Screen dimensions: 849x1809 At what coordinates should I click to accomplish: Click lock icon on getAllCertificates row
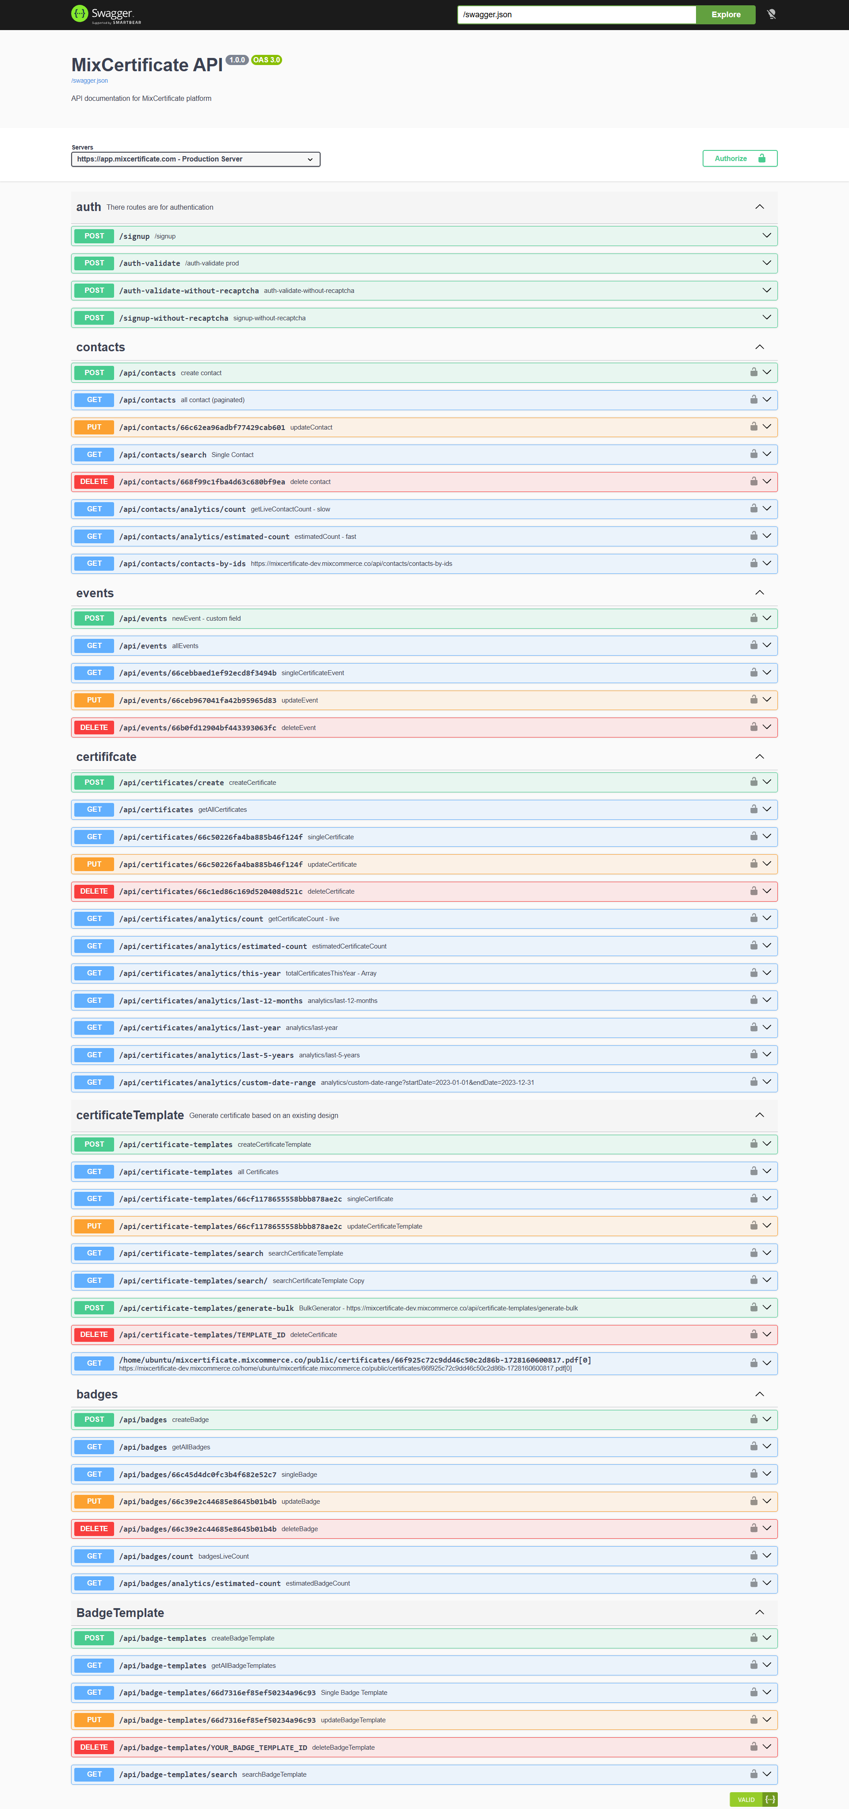pos(753,810)
